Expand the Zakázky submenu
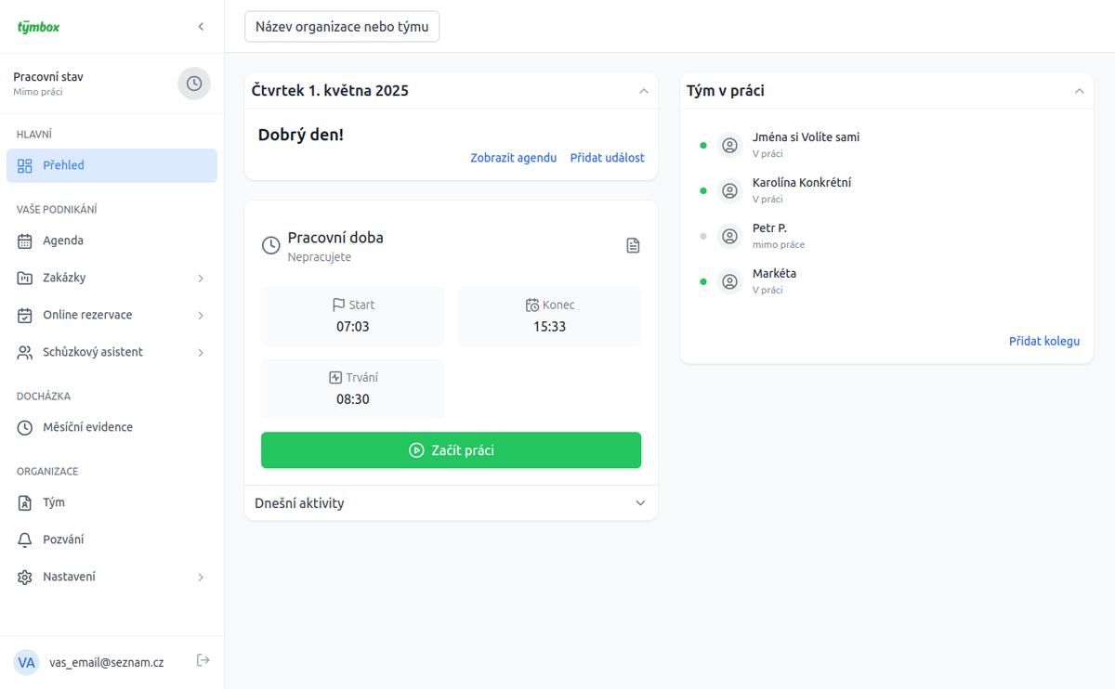Screen dimensions: 1115x689 click(x=201, y=279)
